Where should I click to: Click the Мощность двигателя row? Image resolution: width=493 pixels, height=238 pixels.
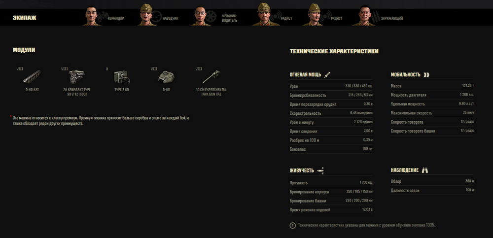432,95
